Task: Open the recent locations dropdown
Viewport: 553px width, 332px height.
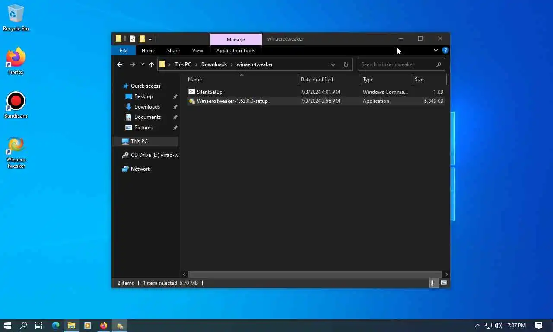Action: pyautogui.click(x=143, y=64)
